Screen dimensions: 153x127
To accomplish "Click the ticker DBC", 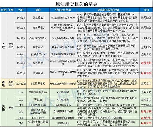I will tap(21, 123).
